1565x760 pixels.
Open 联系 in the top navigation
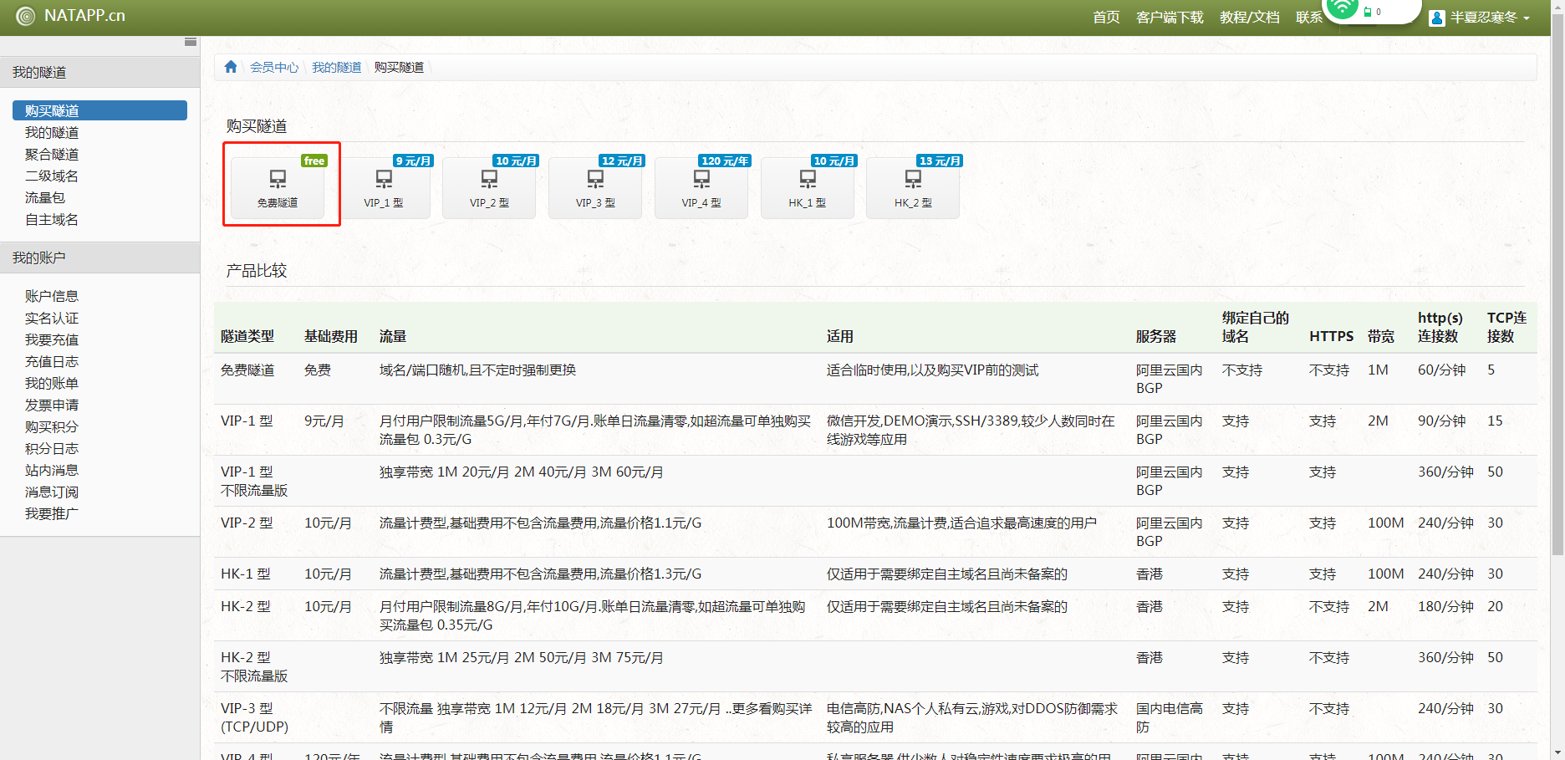tap(1309, 18)
